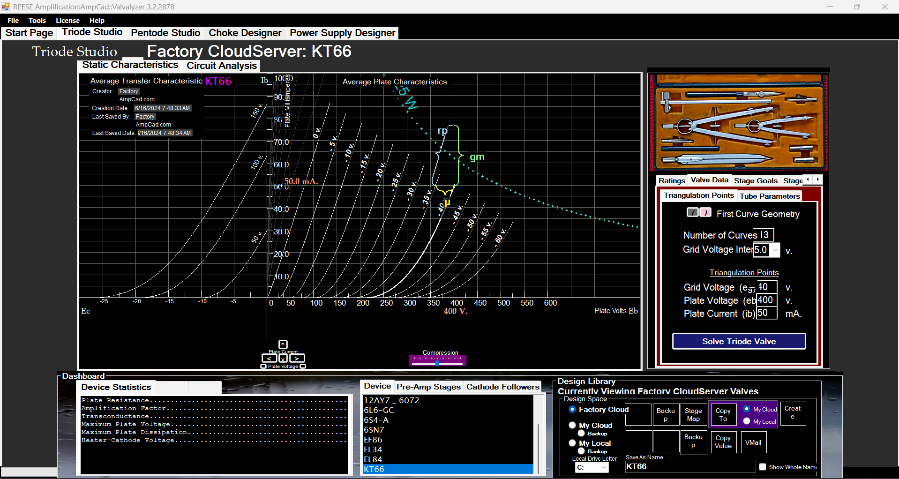This screenshot has height=479, width=899.
Task: Choose My Cloud as Copy To target
Action: (x=747, y=409)
